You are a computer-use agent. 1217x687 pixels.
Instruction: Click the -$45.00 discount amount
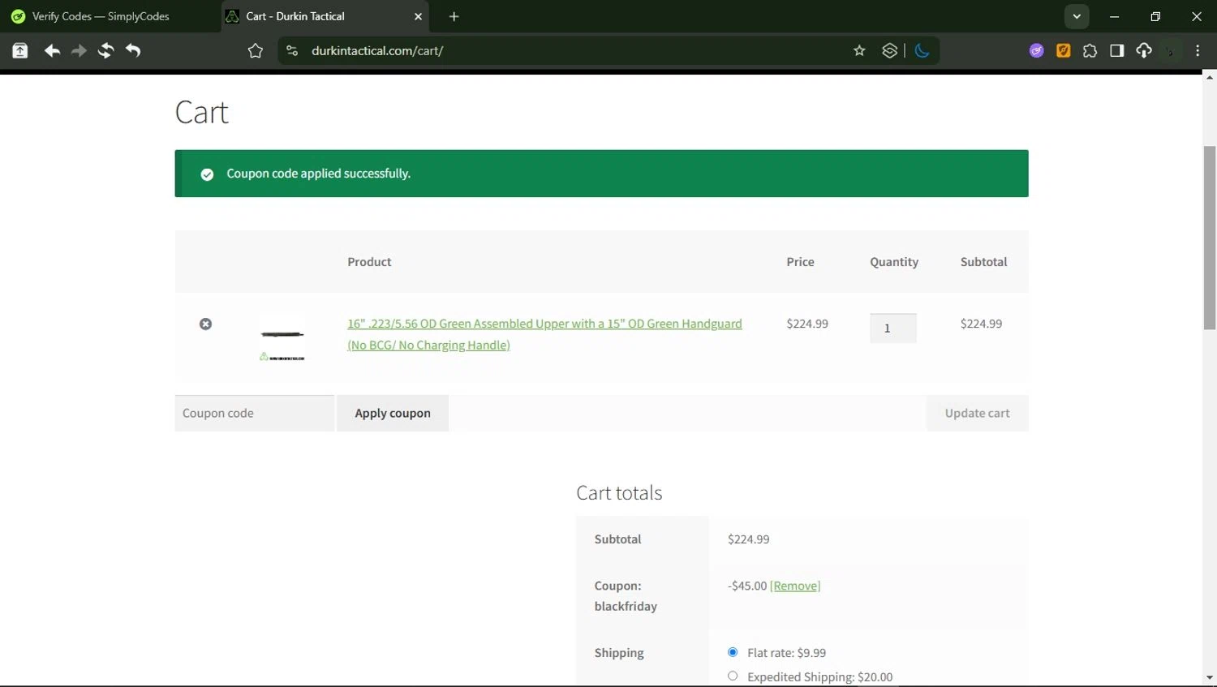(x=747, y=586)
